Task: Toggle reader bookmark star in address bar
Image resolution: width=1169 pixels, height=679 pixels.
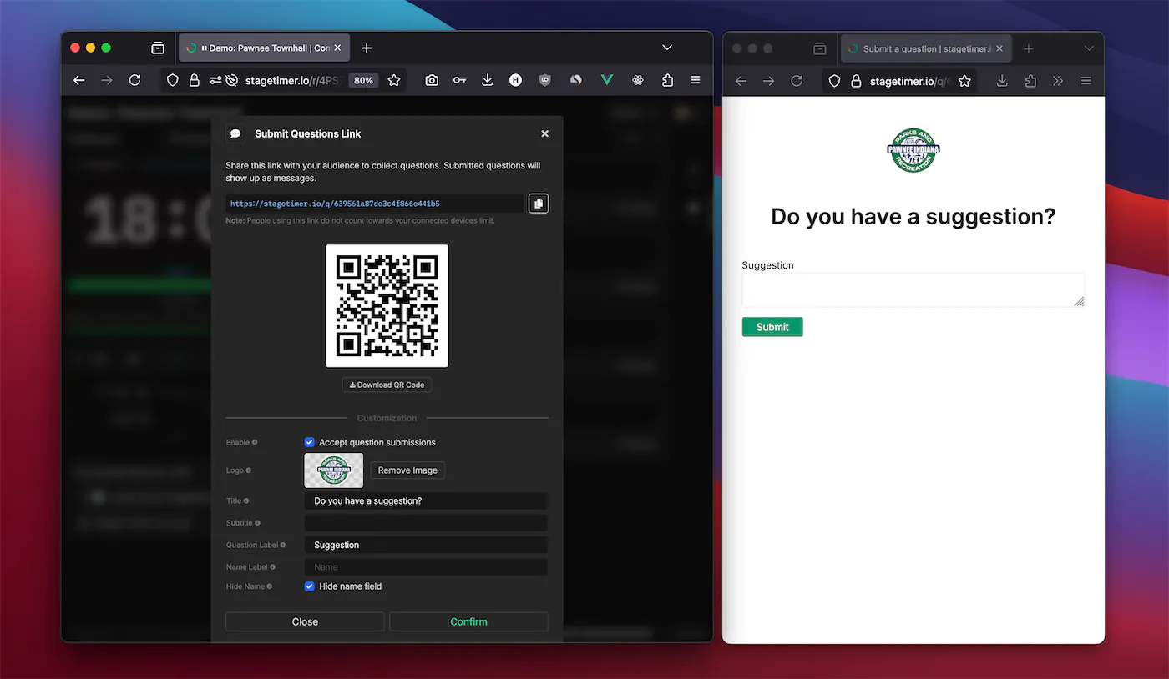Action: pos(394,80)
